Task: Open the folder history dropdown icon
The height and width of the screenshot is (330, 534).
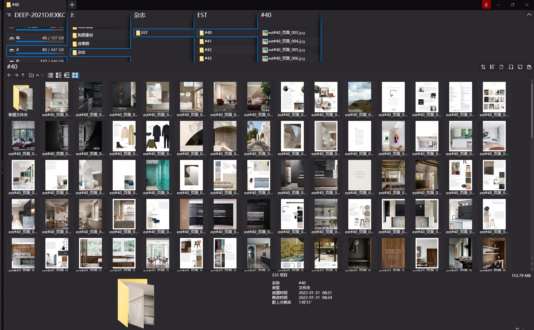Action: (31, 75)
